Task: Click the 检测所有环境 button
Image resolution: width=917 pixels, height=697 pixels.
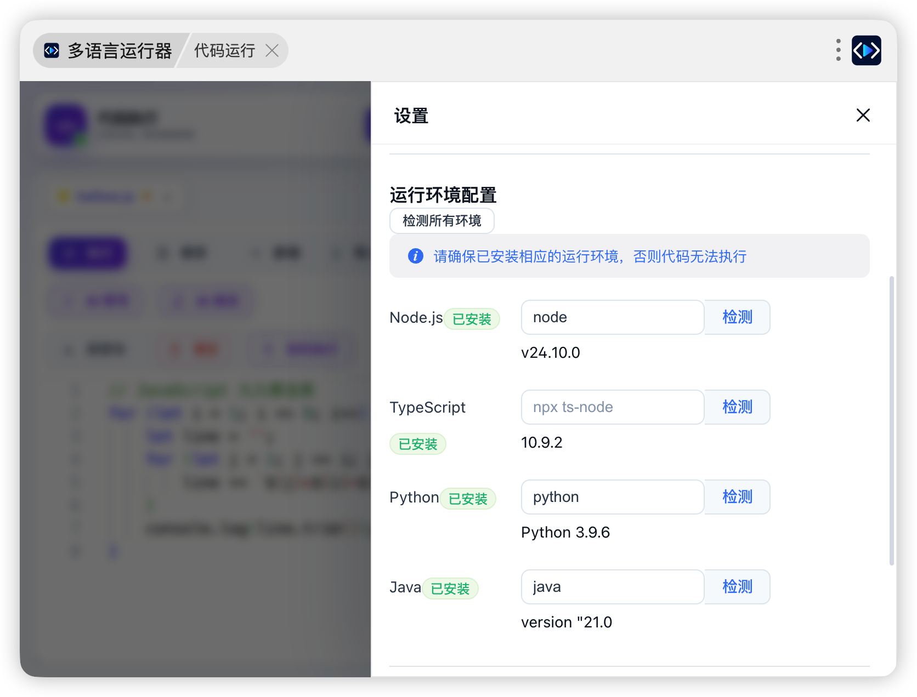Action: [x=441, y=221]
